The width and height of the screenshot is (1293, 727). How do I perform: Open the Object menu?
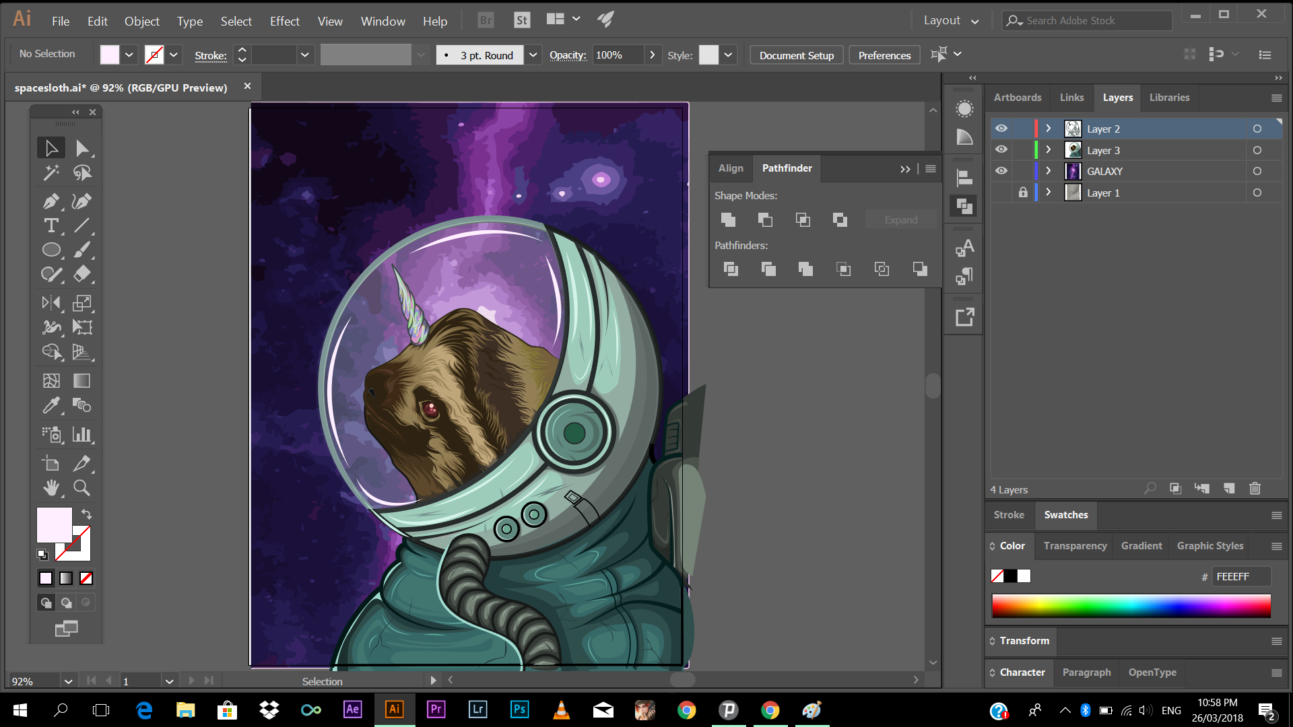pyautogui.click(x=141, y=22)
